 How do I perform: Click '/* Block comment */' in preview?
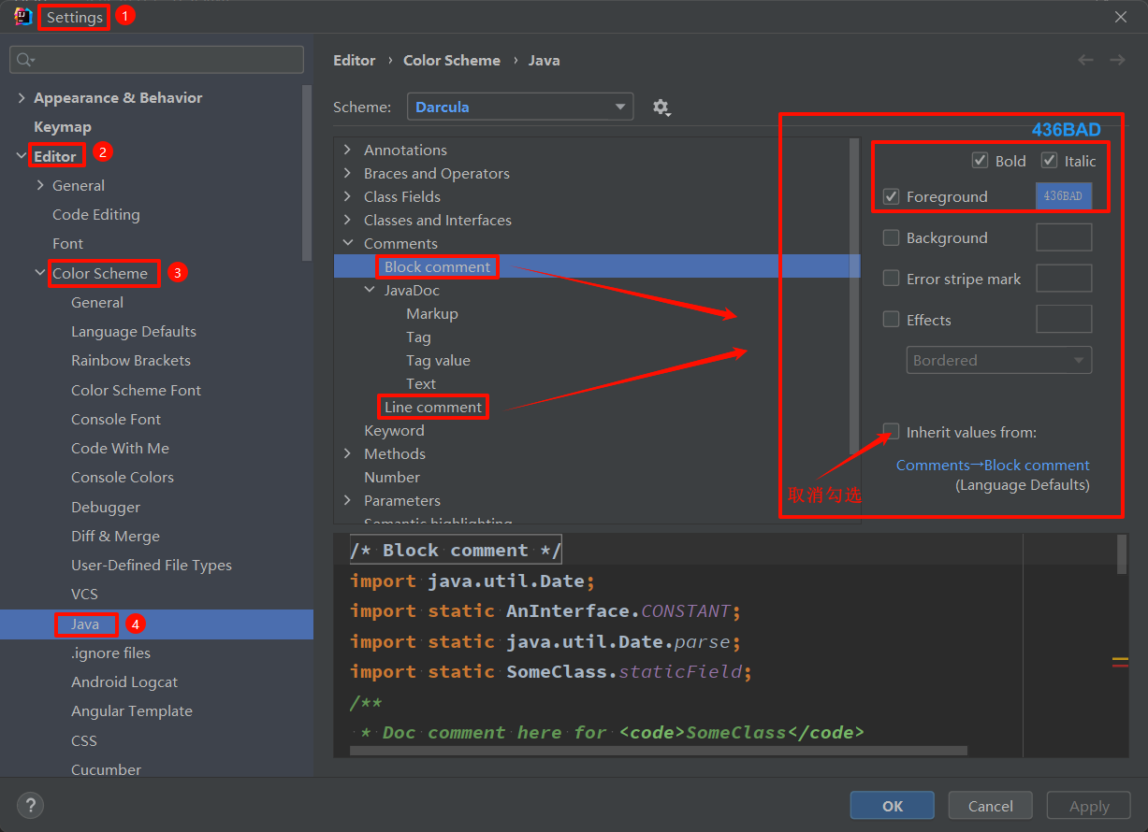pos(456,550)
